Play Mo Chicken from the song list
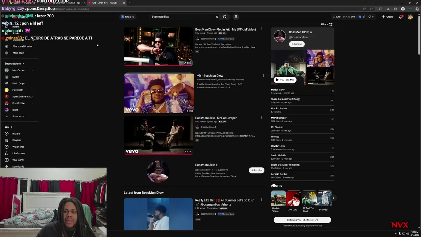 point(303,129)
